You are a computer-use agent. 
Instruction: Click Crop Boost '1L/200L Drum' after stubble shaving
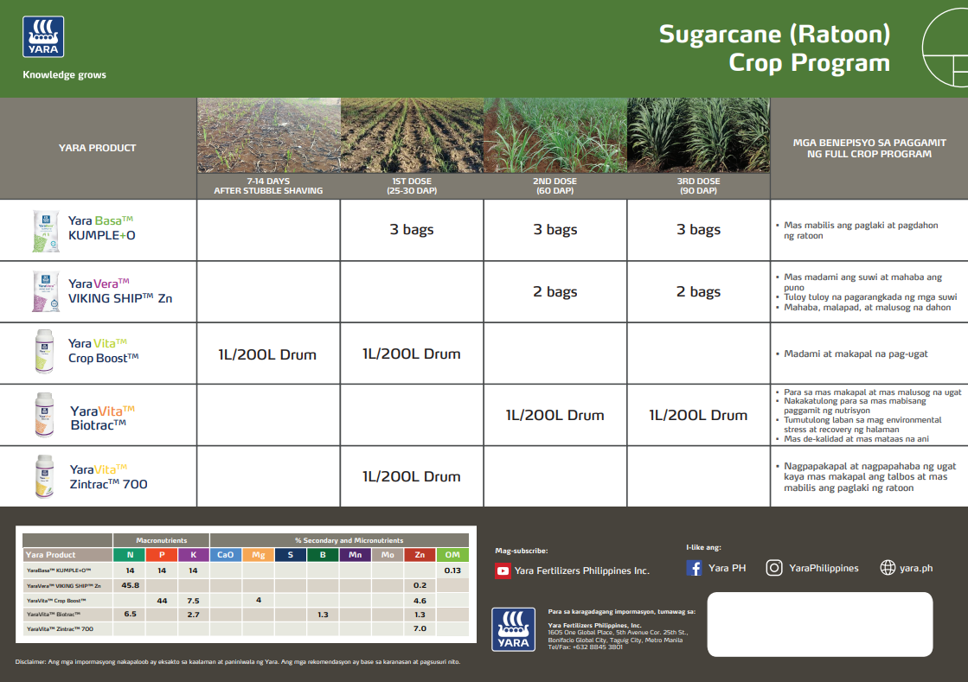[267, 354]
